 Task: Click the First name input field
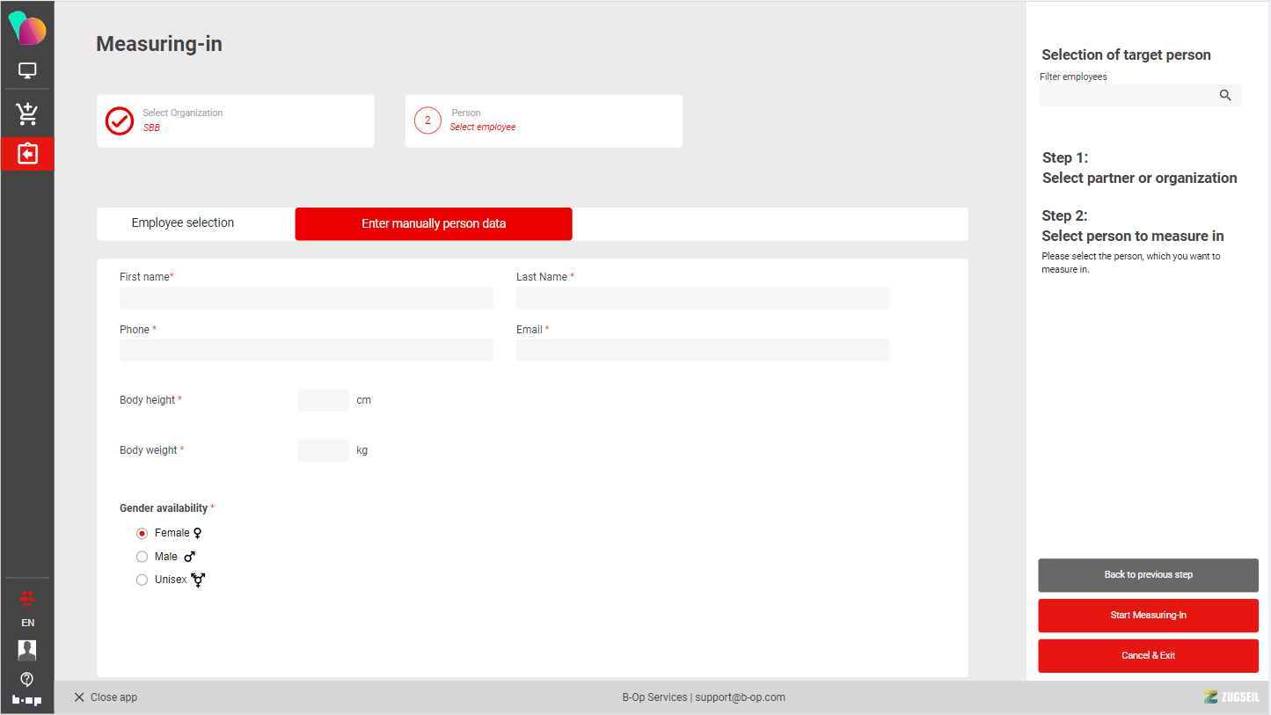tap(306, 298)
